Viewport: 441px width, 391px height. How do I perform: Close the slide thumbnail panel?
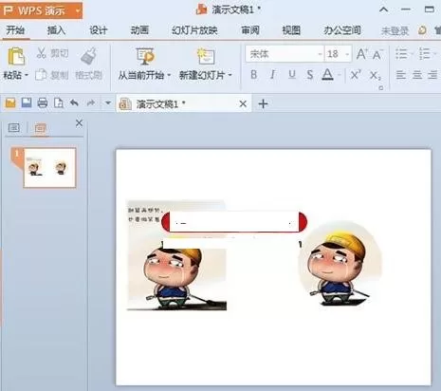click(x=79, y=123)
